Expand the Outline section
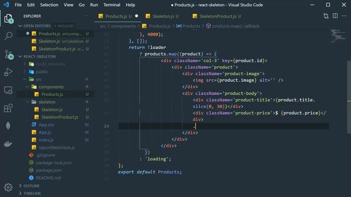351x197 pixels. pyautogui.click(x=20, y=186)
